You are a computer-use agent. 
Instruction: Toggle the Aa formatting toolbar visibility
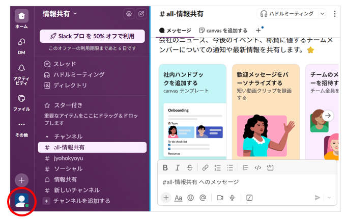click(x=178, y=198)
